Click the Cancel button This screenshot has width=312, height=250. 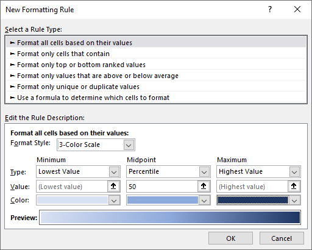pos(282,238)
